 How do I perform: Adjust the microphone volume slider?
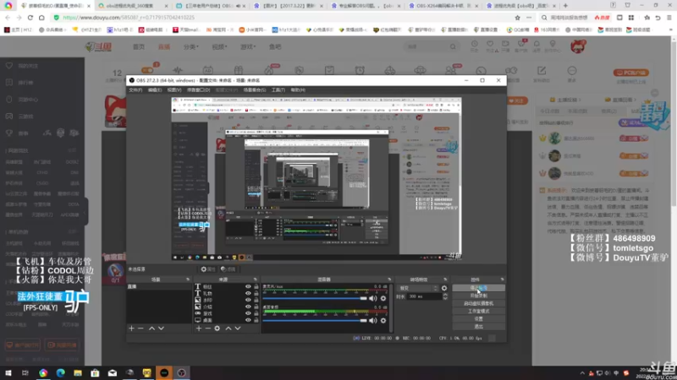[315, 298]
